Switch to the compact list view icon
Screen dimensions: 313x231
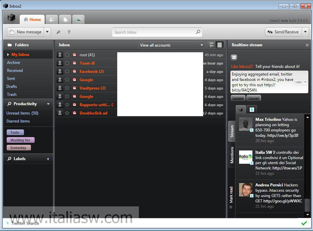point(219,45)
